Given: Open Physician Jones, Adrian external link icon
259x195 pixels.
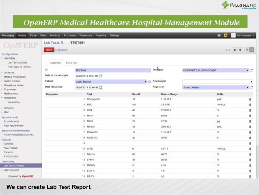Looking at the screenshot, I should click(251, 87).
